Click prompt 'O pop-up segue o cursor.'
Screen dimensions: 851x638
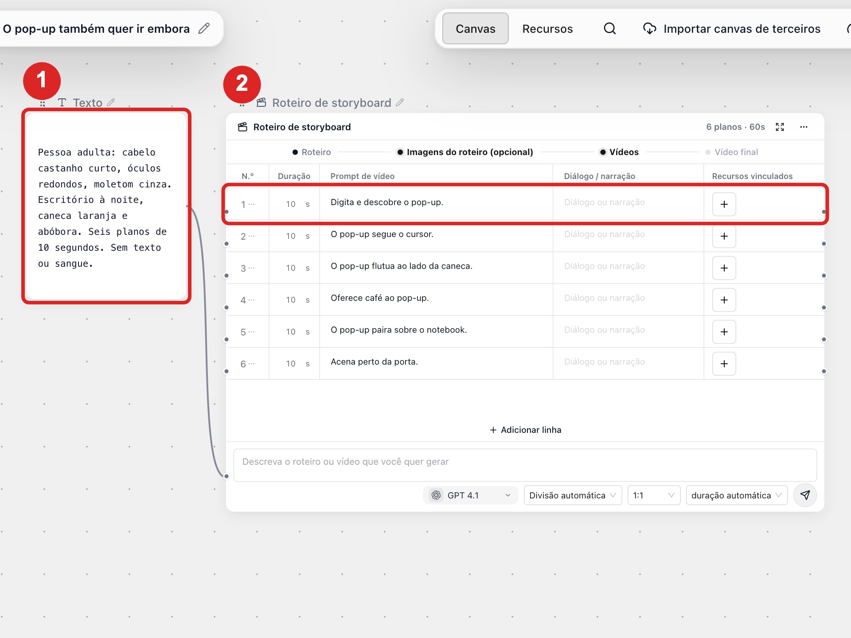tap(382, 234)
